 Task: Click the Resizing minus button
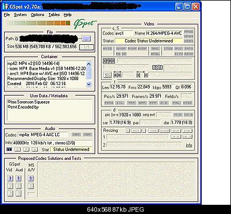144,131
